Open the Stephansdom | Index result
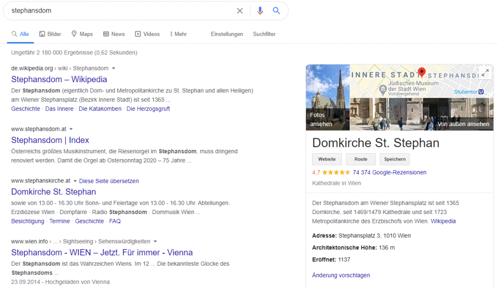The image size is (498, 288). [50, 140]
